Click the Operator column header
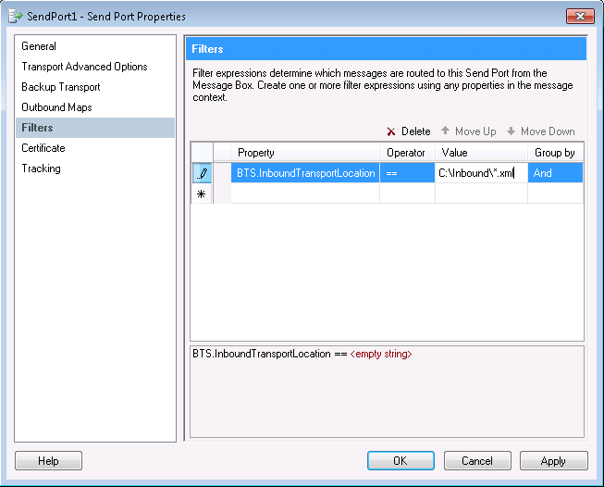Image resolution: width=604 pixels, height=487 pixels. tap(407, 153)
